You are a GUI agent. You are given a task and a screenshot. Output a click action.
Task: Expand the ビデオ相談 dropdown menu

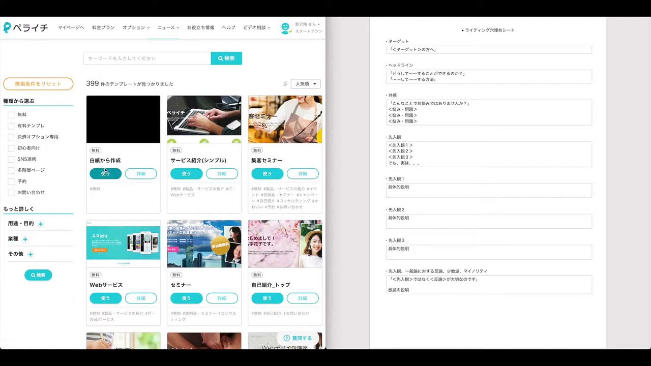[256, 27]
